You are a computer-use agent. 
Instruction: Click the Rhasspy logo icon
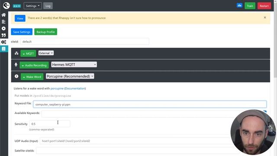point(6,6)
